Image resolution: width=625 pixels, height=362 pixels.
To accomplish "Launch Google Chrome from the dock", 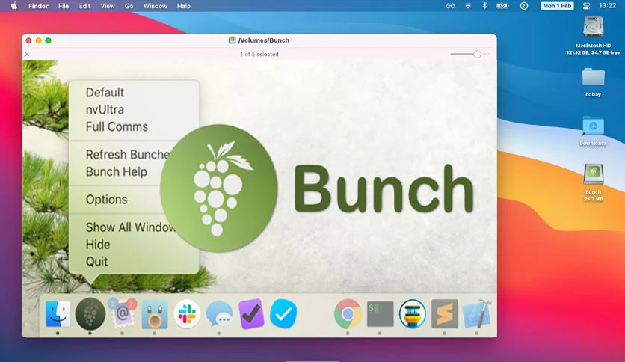I will [348, 314].
